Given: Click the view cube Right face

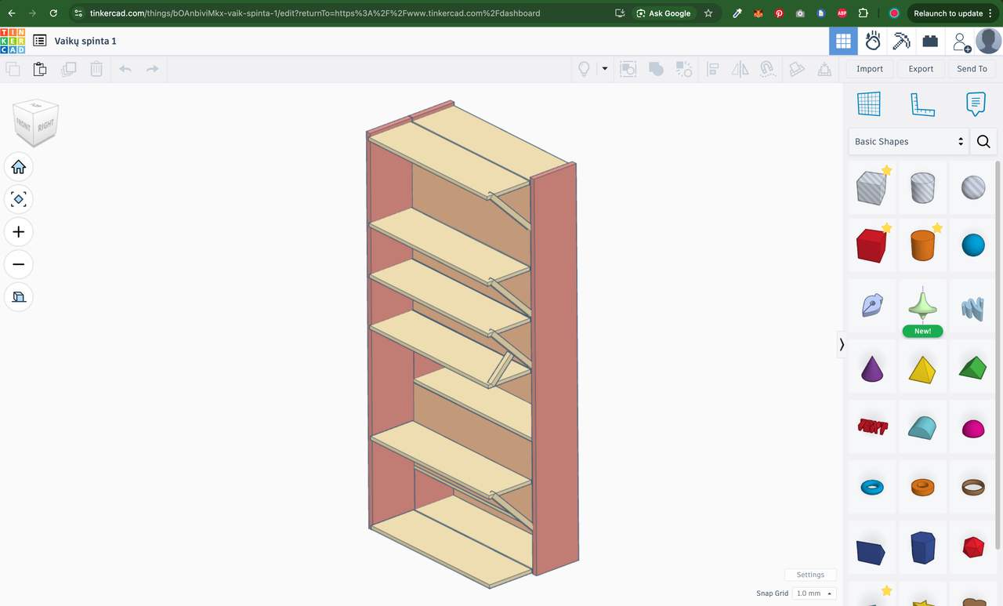Looking at the screenshot, I should point(46,125).
